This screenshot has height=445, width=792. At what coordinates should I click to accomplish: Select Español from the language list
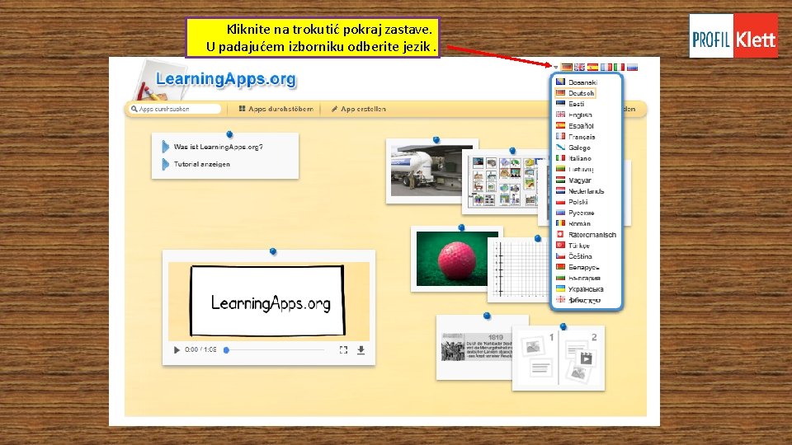point(575,126)
